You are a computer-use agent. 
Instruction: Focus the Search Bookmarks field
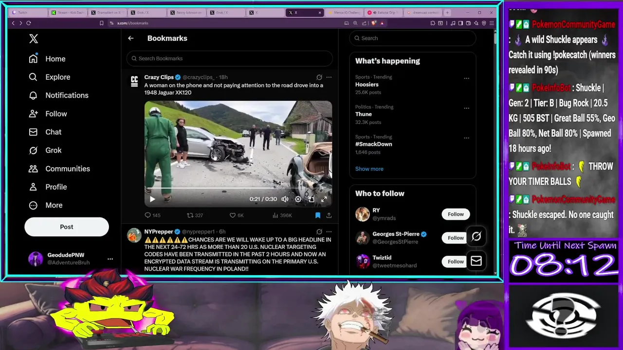[x=229, y=58]
